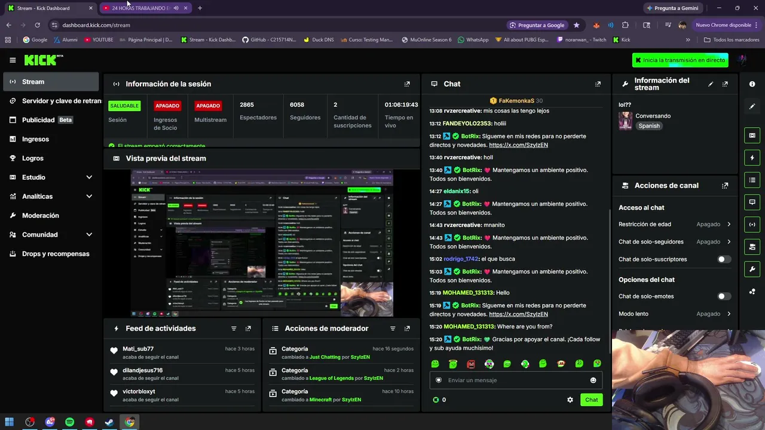Click the Kick logo in the header
The height and width of the screenshot is (430, 765).
tap(43, 60)
